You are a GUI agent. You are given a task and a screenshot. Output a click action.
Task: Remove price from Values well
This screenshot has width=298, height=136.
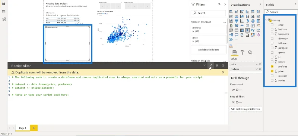coord(260,64)
